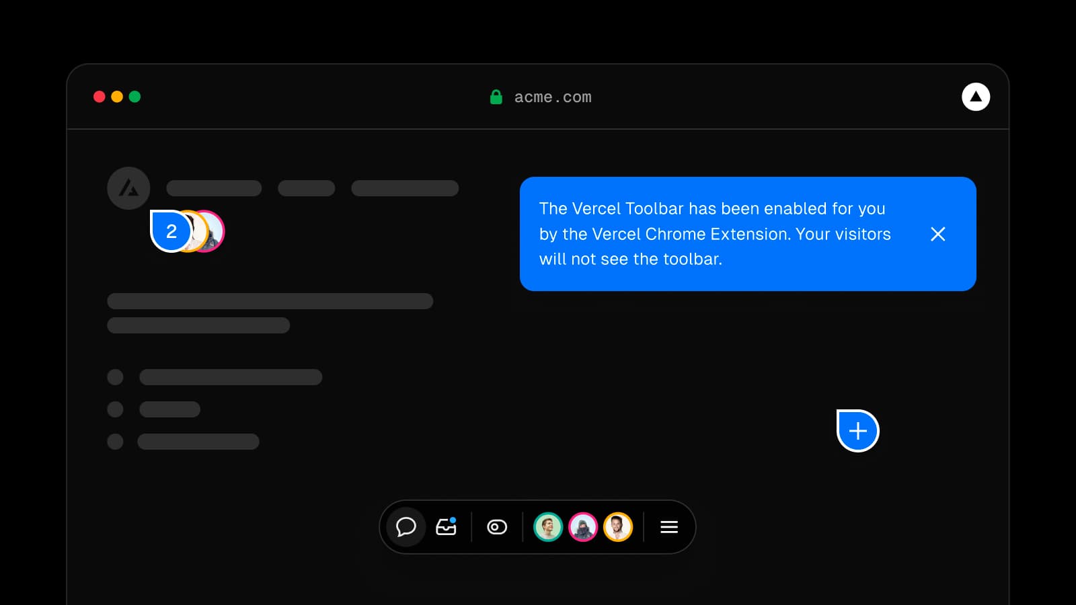Click the green window maximize dot
This screenshot has height=605, width=1076.
click(134, 97)
